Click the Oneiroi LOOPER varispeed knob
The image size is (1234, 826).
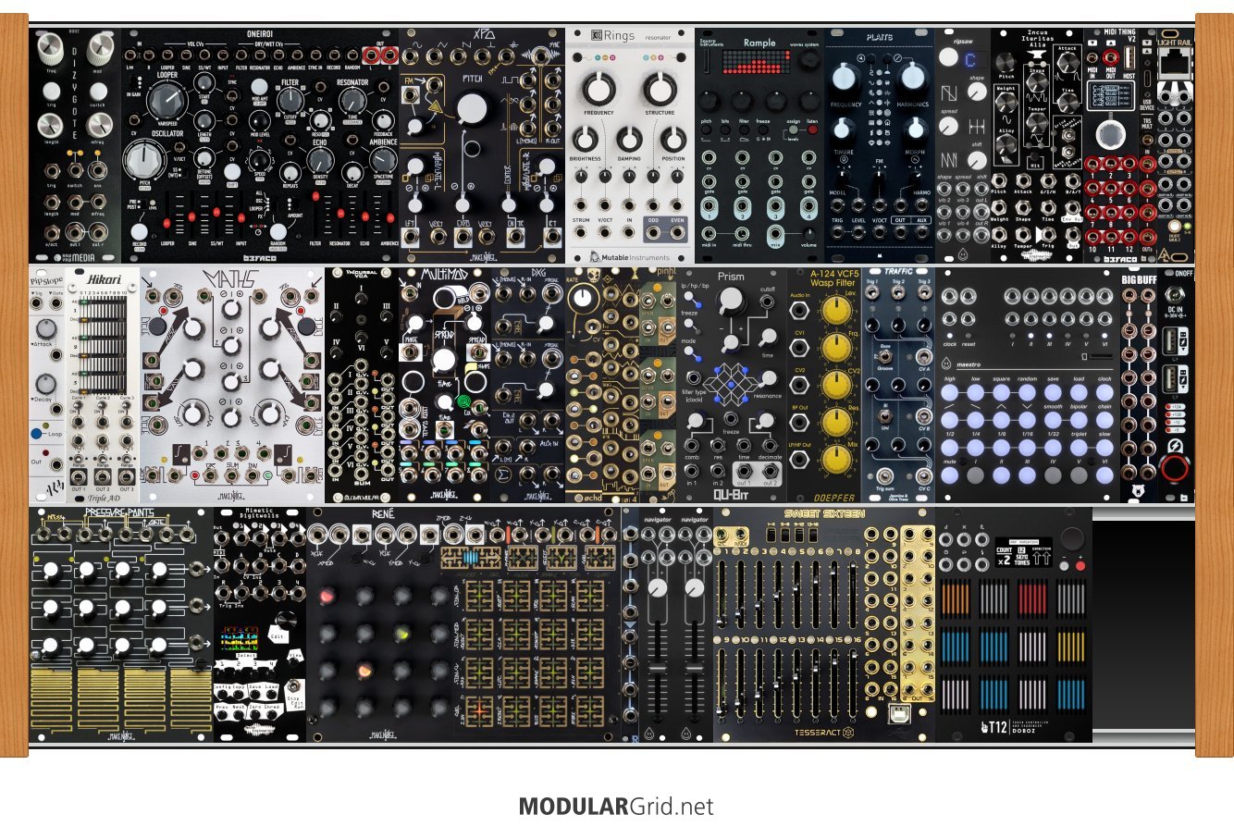169,98
